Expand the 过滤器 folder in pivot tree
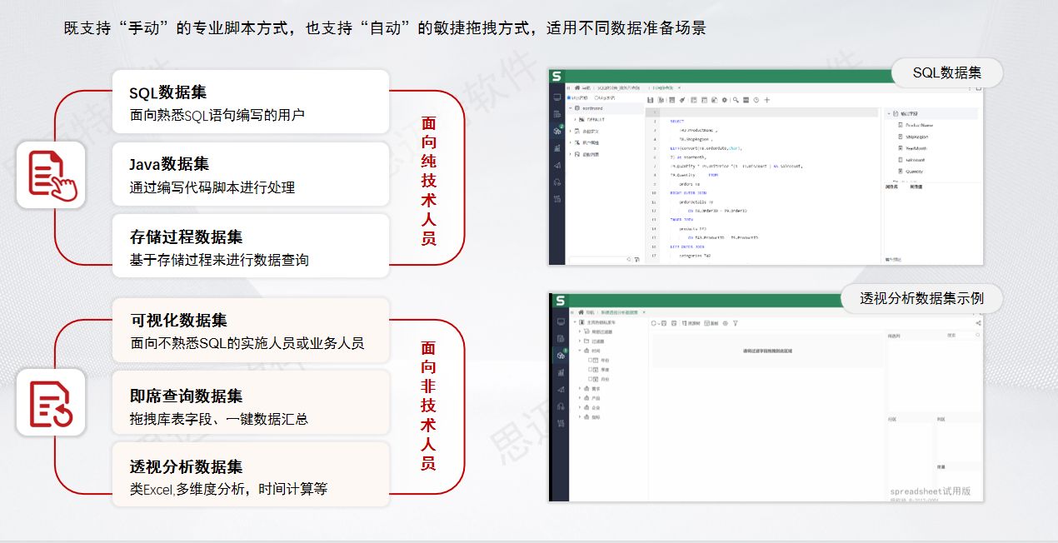1058x543 pixels. coord(579,341)
